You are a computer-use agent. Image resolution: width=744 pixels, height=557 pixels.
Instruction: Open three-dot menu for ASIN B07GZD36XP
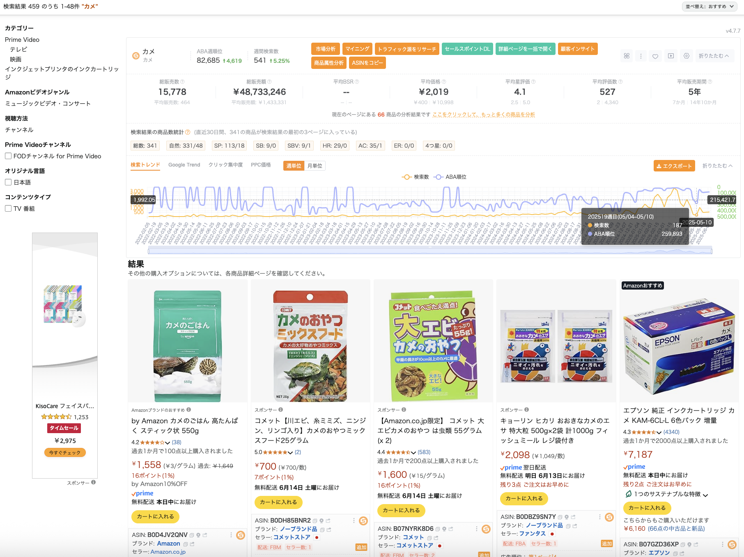(723, 544)
